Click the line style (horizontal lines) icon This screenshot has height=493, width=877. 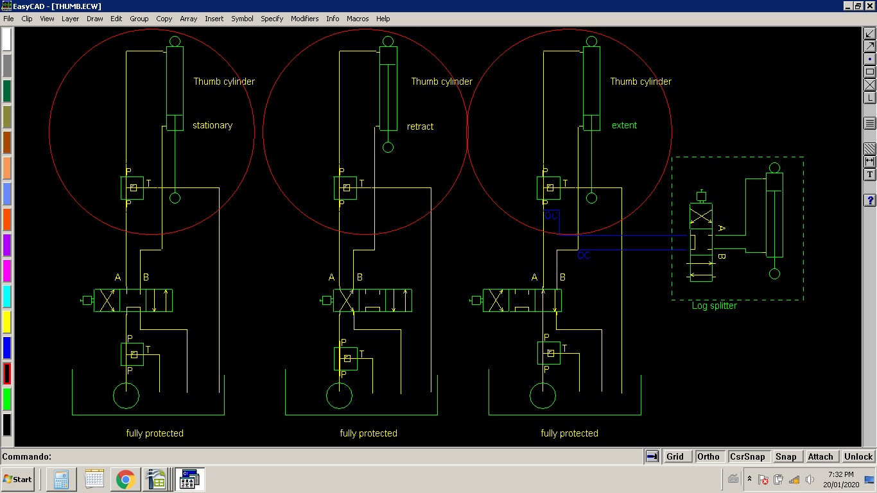870,123
